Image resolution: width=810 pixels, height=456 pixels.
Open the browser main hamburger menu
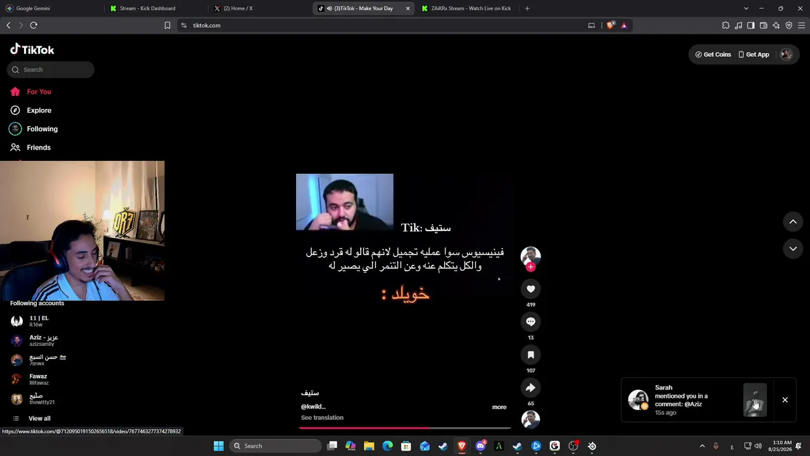801,25
